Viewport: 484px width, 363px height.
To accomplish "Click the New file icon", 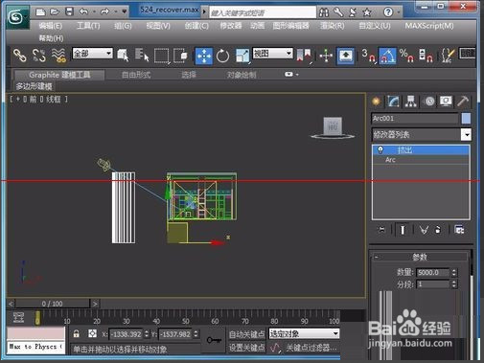I will pyautogui.click(x=40, y=12).
